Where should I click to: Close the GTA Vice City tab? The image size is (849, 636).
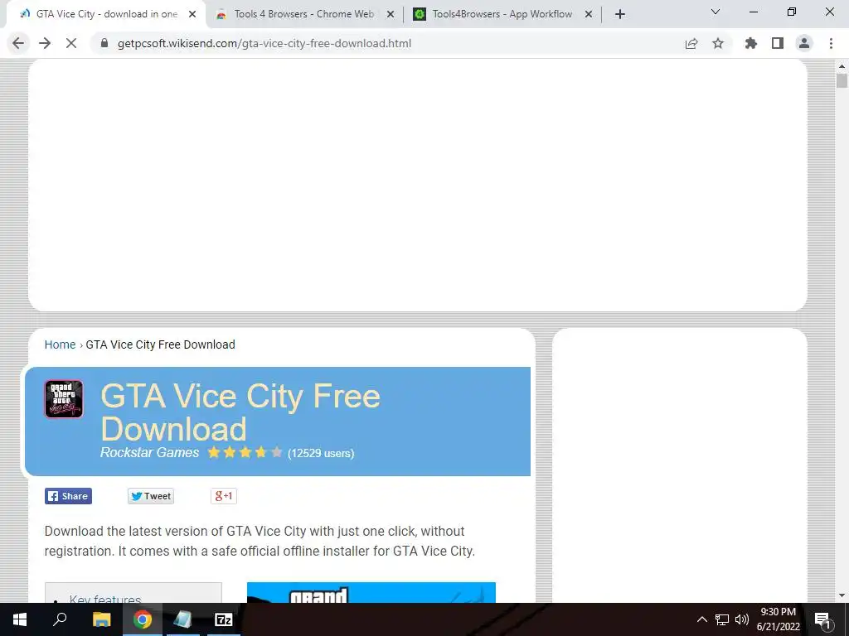[x=192, y=15]
